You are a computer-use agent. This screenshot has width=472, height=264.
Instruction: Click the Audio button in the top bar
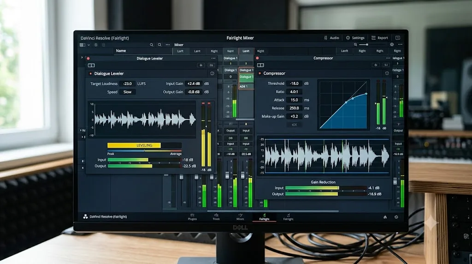(331, 38)
